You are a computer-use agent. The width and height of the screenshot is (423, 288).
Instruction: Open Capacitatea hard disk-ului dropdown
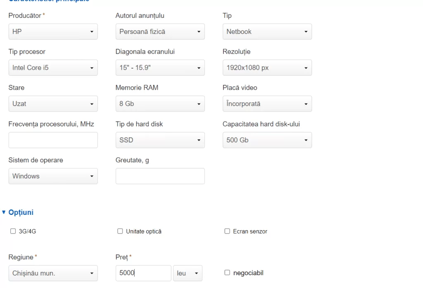[x=267, y=140]
